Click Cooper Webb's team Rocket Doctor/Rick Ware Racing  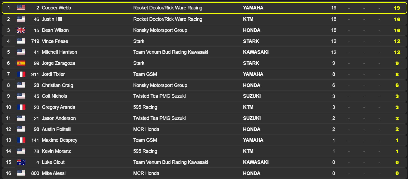(168, 8)
